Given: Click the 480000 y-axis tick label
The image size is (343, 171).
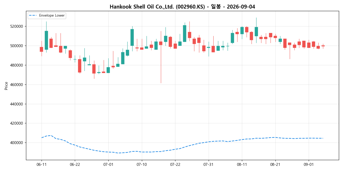Looking at the screenshot, I should [x=17, y=65].
